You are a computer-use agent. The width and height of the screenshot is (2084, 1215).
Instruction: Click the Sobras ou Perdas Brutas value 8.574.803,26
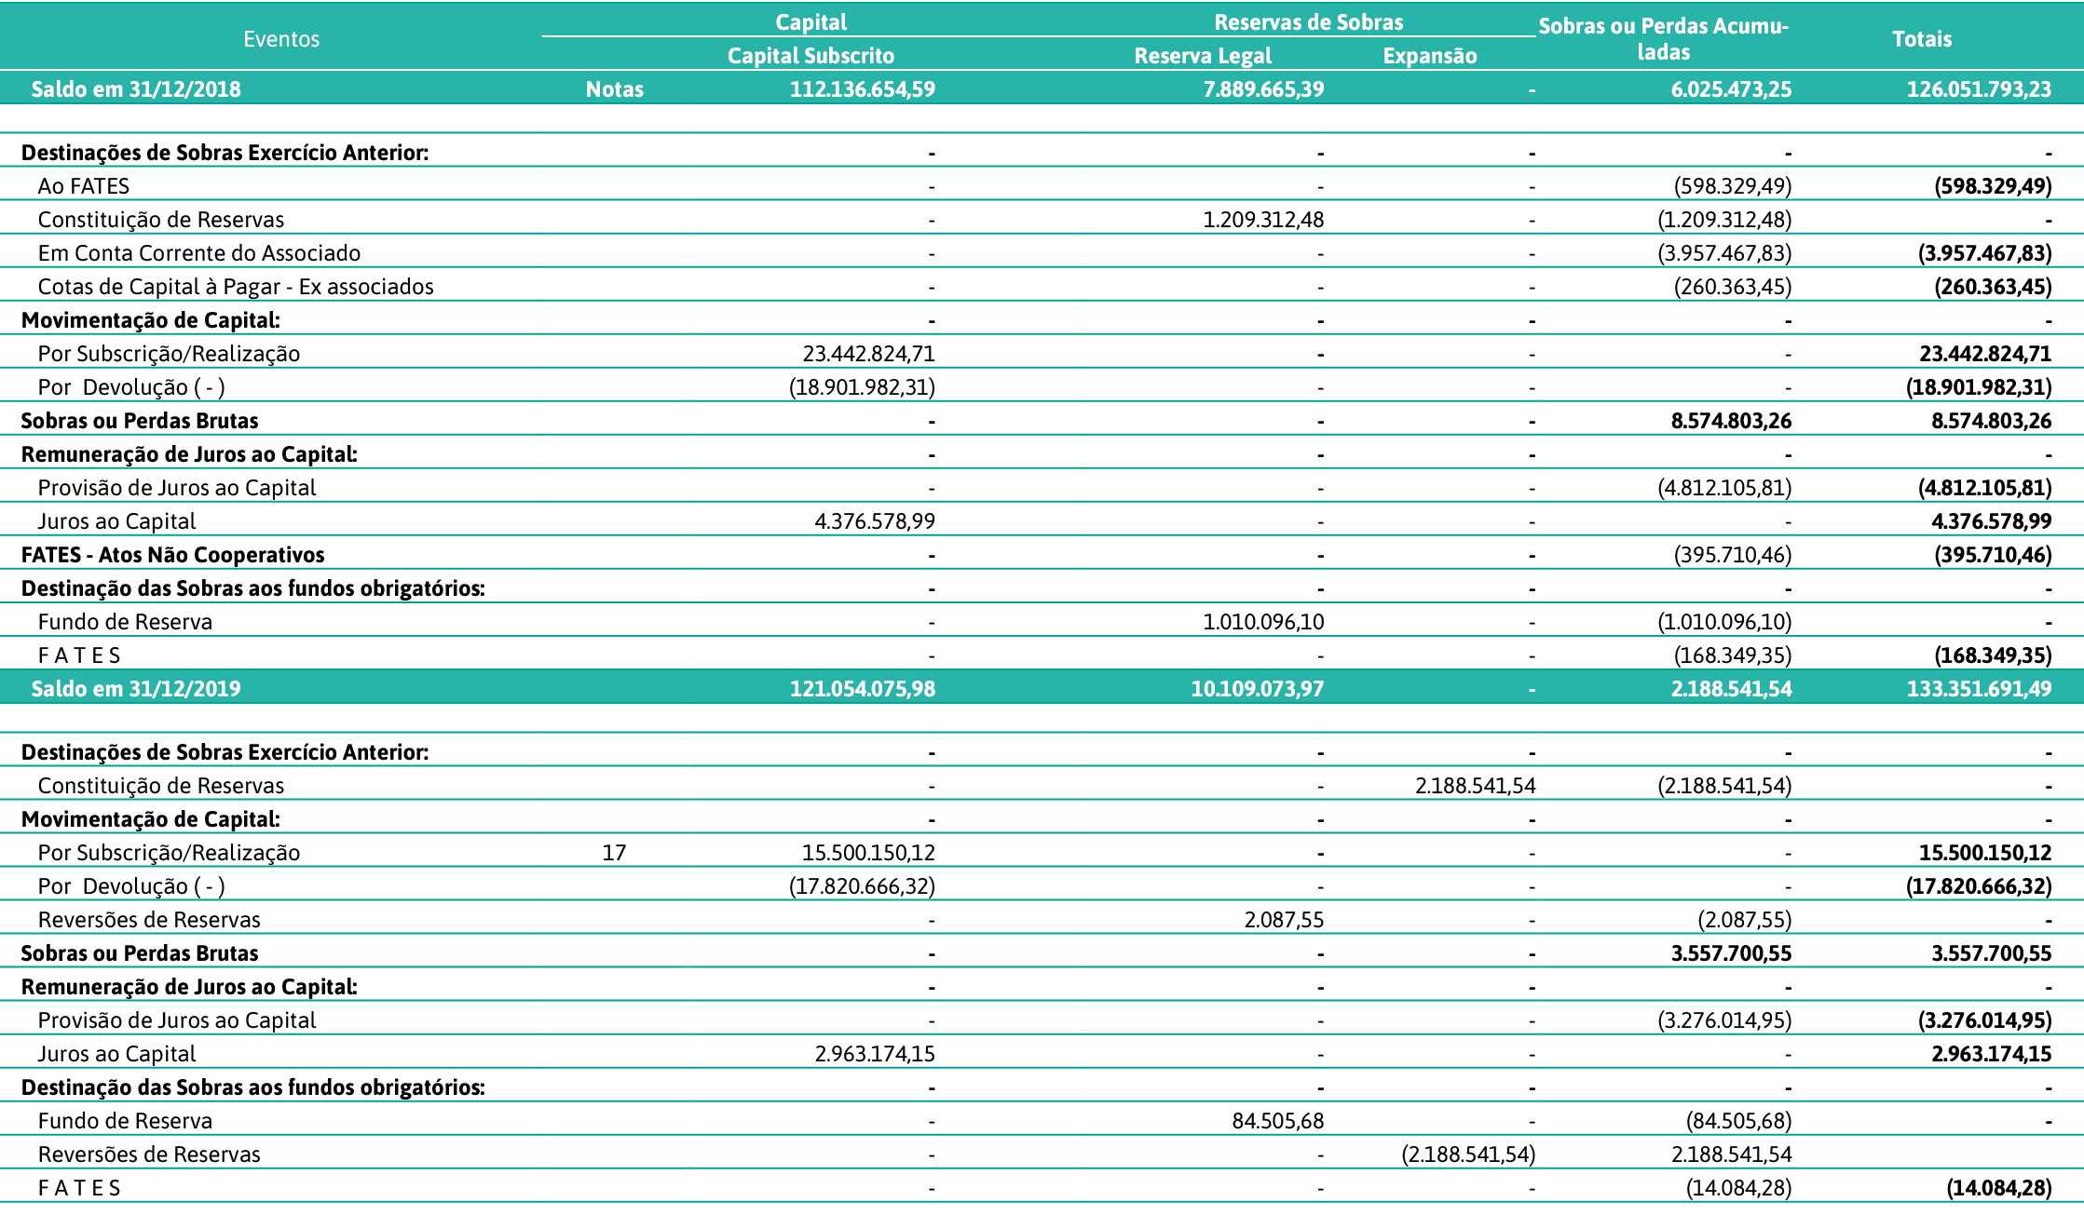click(1730, 421)
